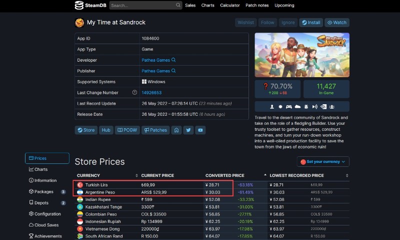Screen dimensions: 400x240
Task: Click the 70.70% rating box
Action: (277, 89)
